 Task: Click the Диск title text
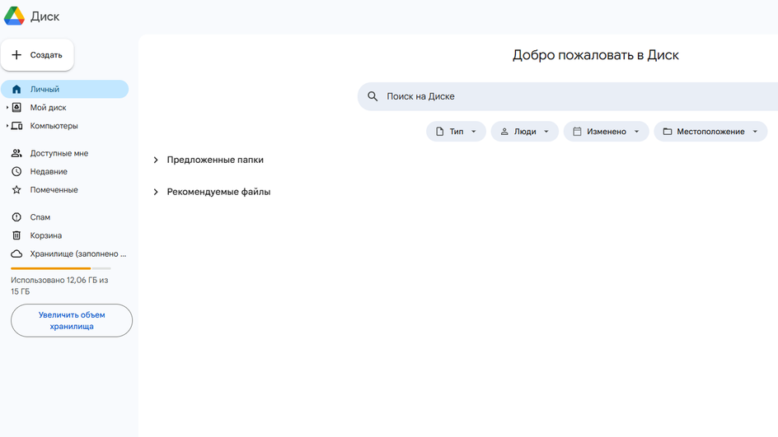[x=45, y=16]
